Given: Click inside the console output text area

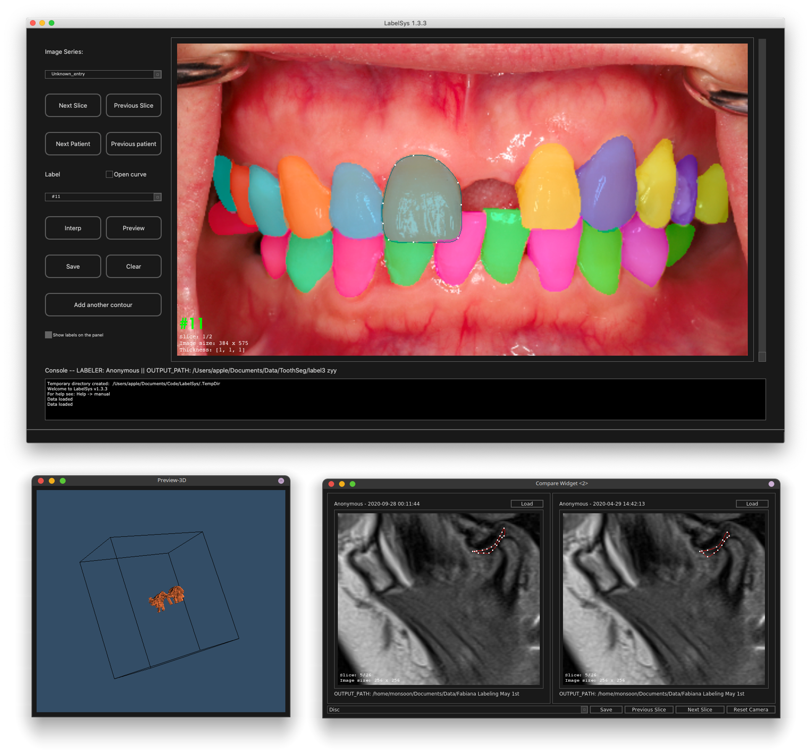Looking at the screenshot, I should [405, 399].
